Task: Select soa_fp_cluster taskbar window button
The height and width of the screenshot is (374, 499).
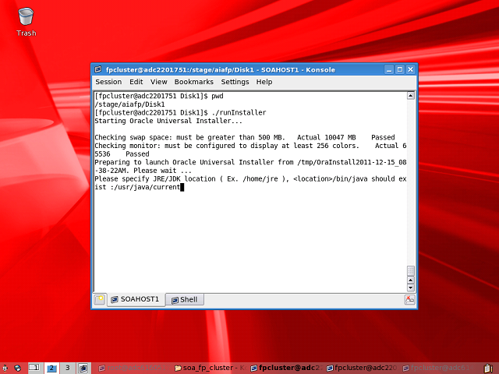Action: [x=211, y=367]
